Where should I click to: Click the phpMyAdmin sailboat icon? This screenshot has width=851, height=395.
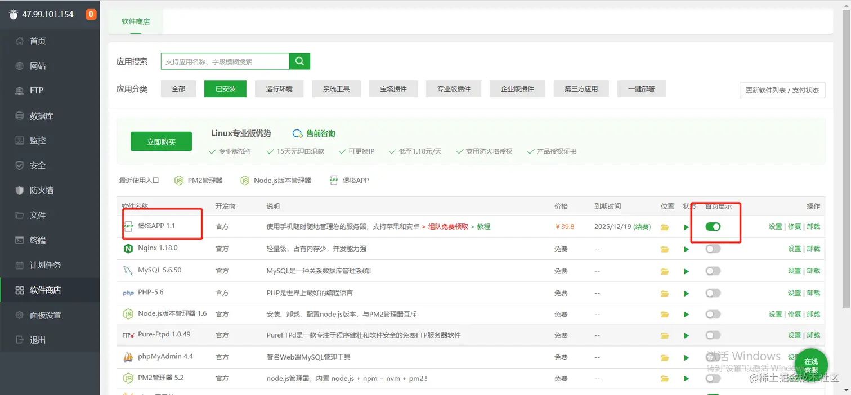coord(128,357)
